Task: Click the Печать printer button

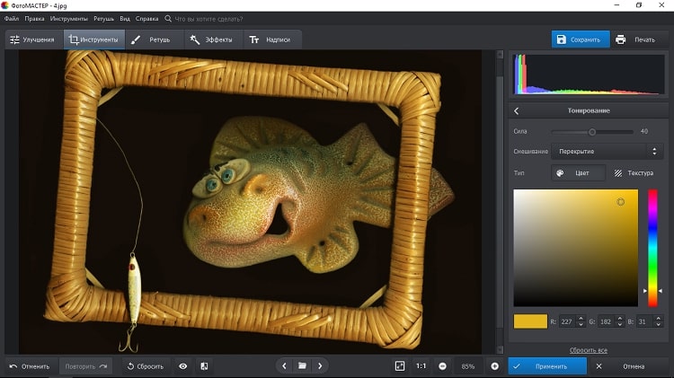Action: click(636, 40)
